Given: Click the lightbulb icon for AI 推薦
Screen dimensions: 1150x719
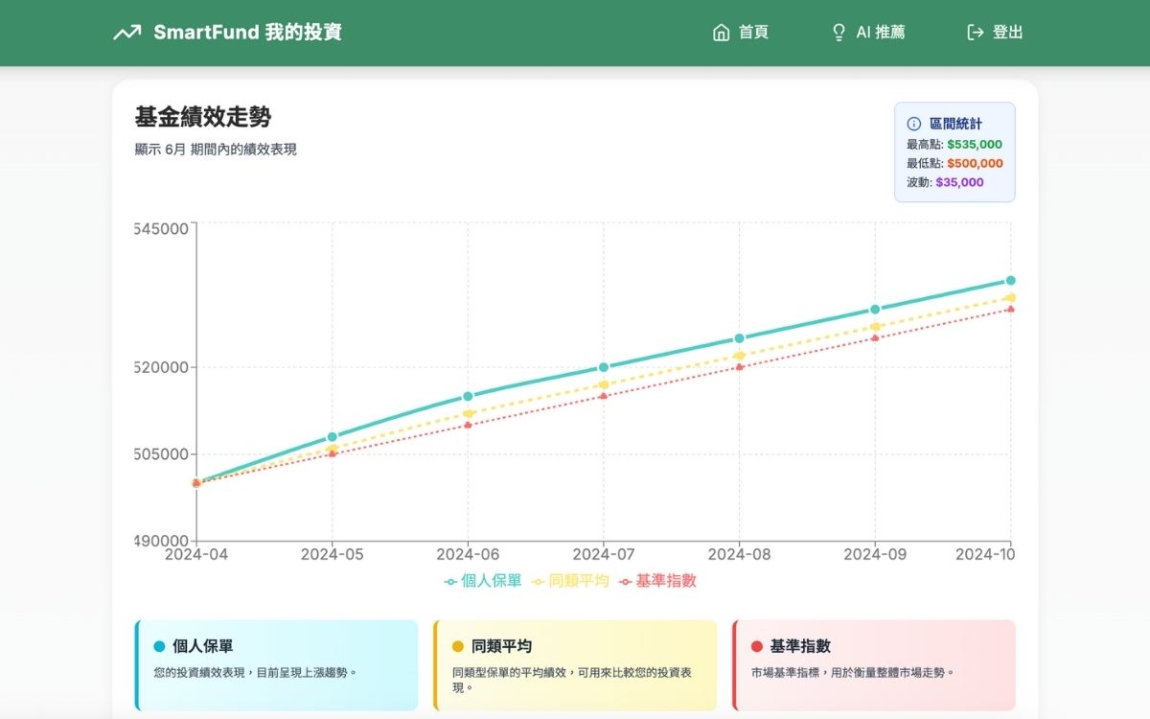Looking at the screenshot, I should point(838,32).
